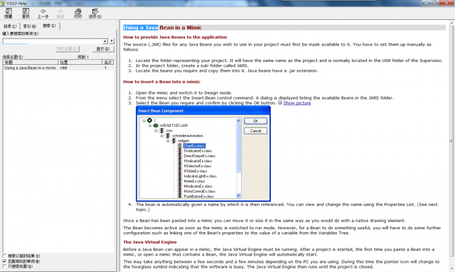Click 'The Java Virtual Engine' heading
The height and width of the screenshot is (272, 455).
point(150,242)
